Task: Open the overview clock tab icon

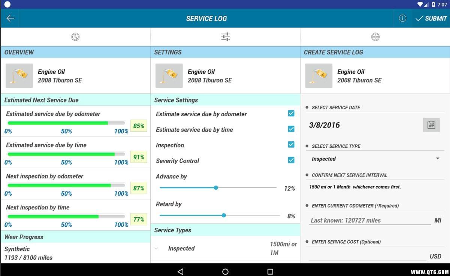Action: click(75, 37)
